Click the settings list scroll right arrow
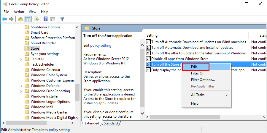The width and height of the screenshot is (267, 133). coord(264,117)
